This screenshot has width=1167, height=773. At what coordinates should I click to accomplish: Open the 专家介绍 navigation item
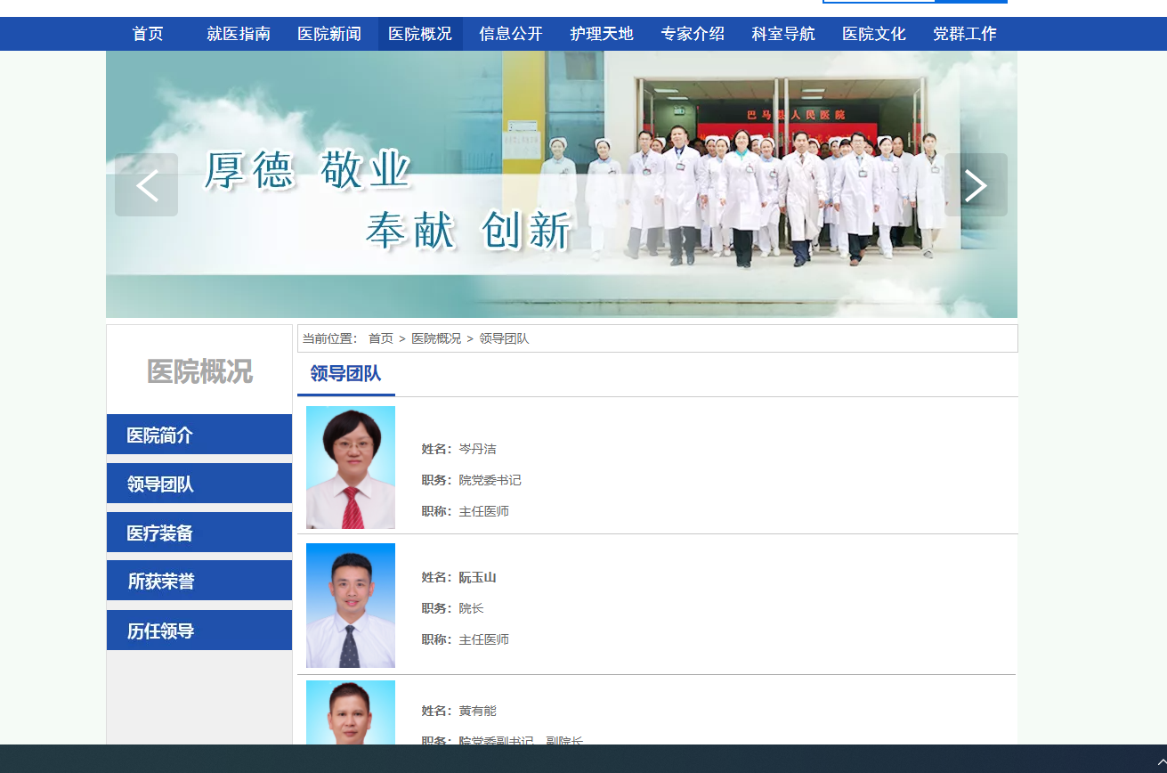(693, 34)
